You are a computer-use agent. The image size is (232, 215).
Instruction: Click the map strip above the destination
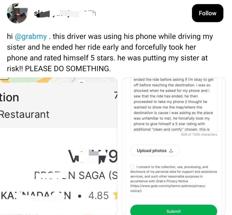[x=58, y=80]
